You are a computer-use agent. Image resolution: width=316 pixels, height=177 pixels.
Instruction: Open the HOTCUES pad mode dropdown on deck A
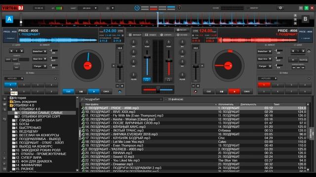14,78
